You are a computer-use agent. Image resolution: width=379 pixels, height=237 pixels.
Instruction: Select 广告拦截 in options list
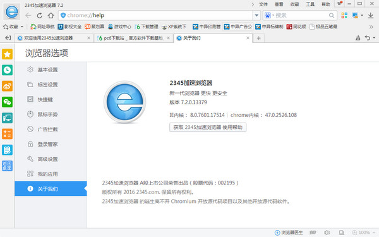(x=51, y=129)
